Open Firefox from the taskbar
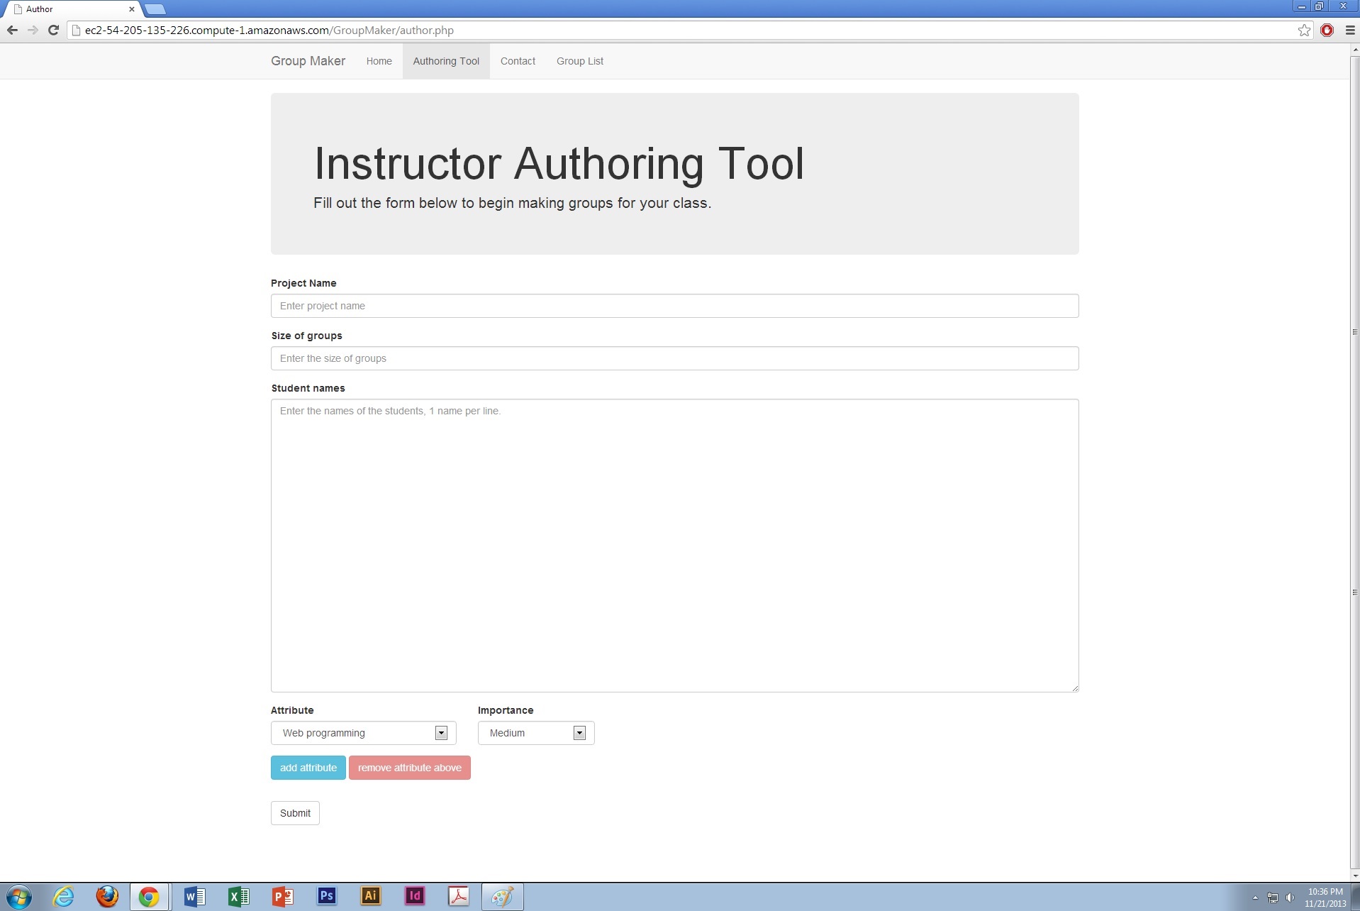 [107, 897]
